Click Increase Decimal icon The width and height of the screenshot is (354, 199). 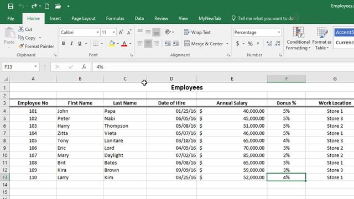coord(269,44)
